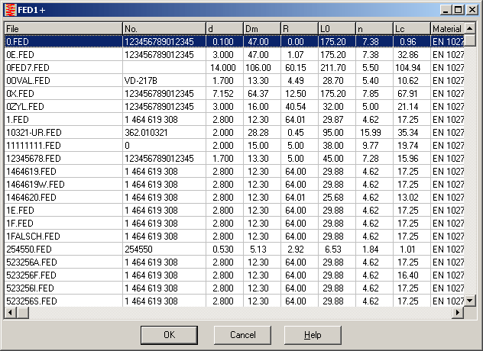Sort list by File column header
483x351 pixels.
(x=63, y=28)
